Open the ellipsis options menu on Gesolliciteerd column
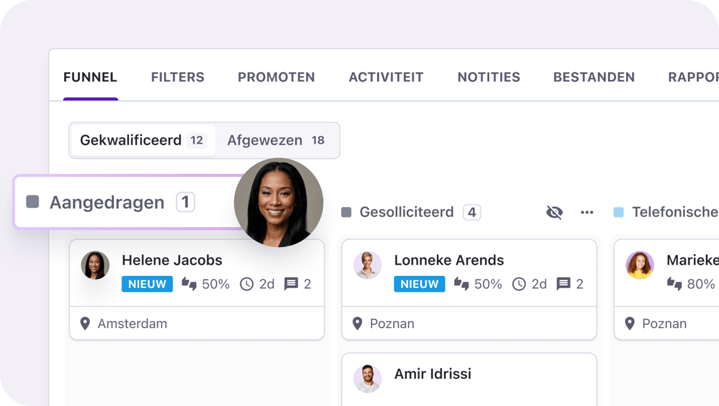This screenshot has width=719, height=406. (587, 212)
